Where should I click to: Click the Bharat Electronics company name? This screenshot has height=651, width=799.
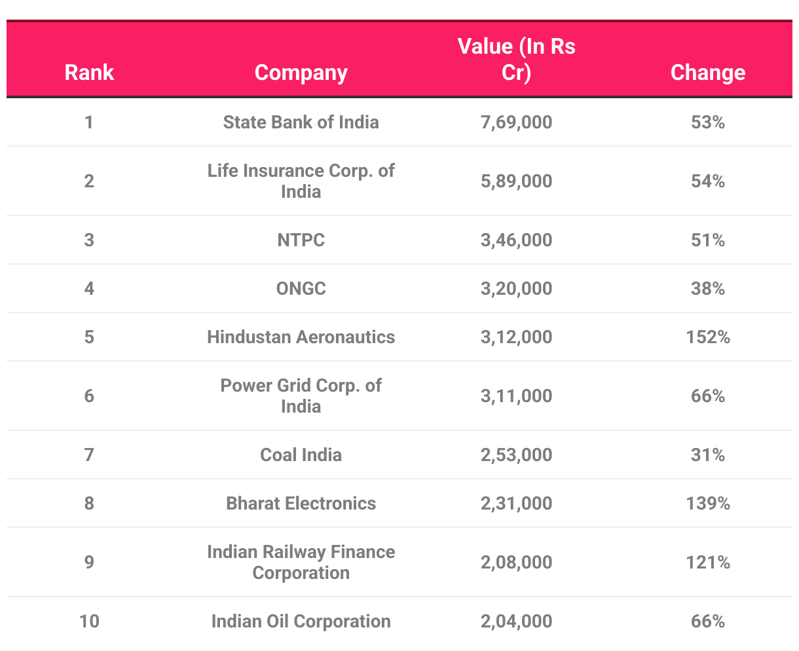point(301,504)
